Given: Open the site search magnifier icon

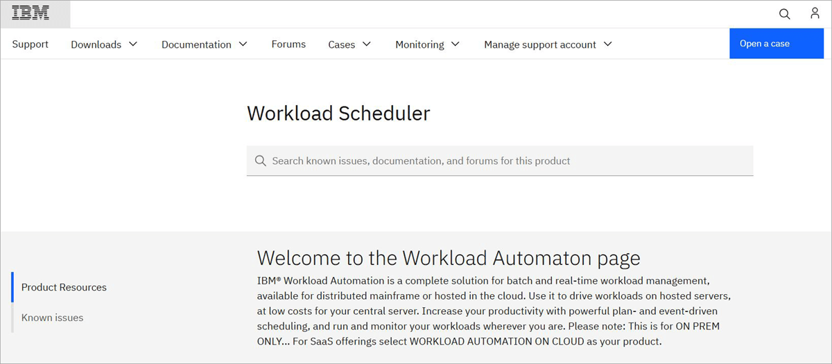Looking at the screenshot, I should coord(785,14).
